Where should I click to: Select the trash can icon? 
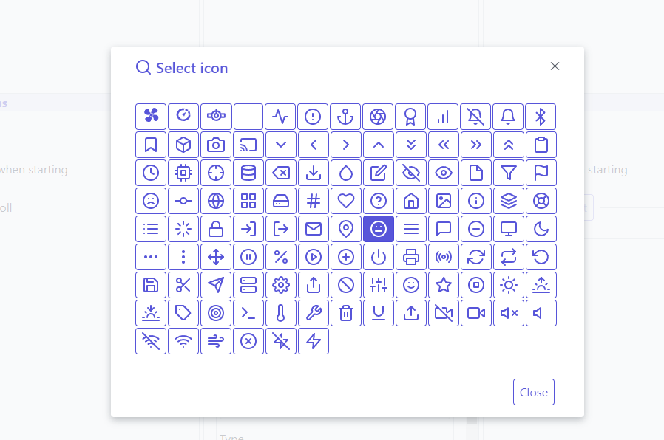pos(346,313)
